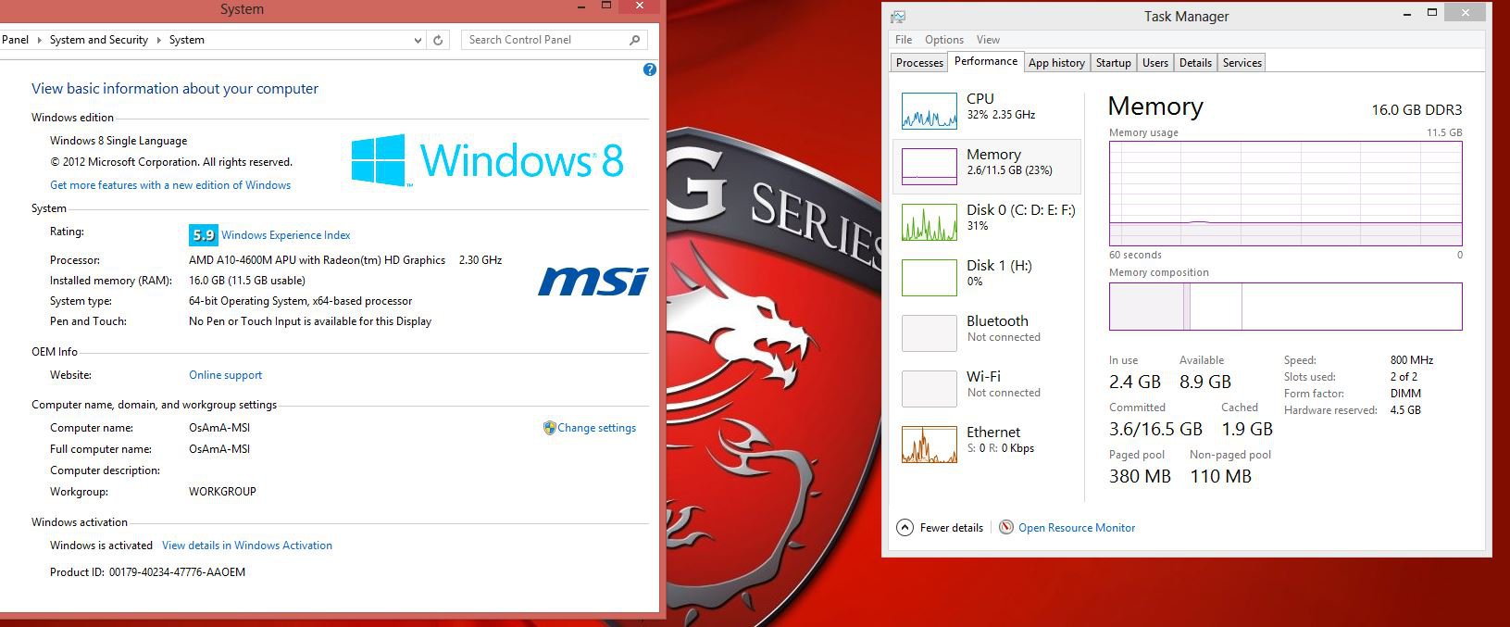Maximize the Task Manager window
The image size is (1510, 627).
tap(1432, 12)
